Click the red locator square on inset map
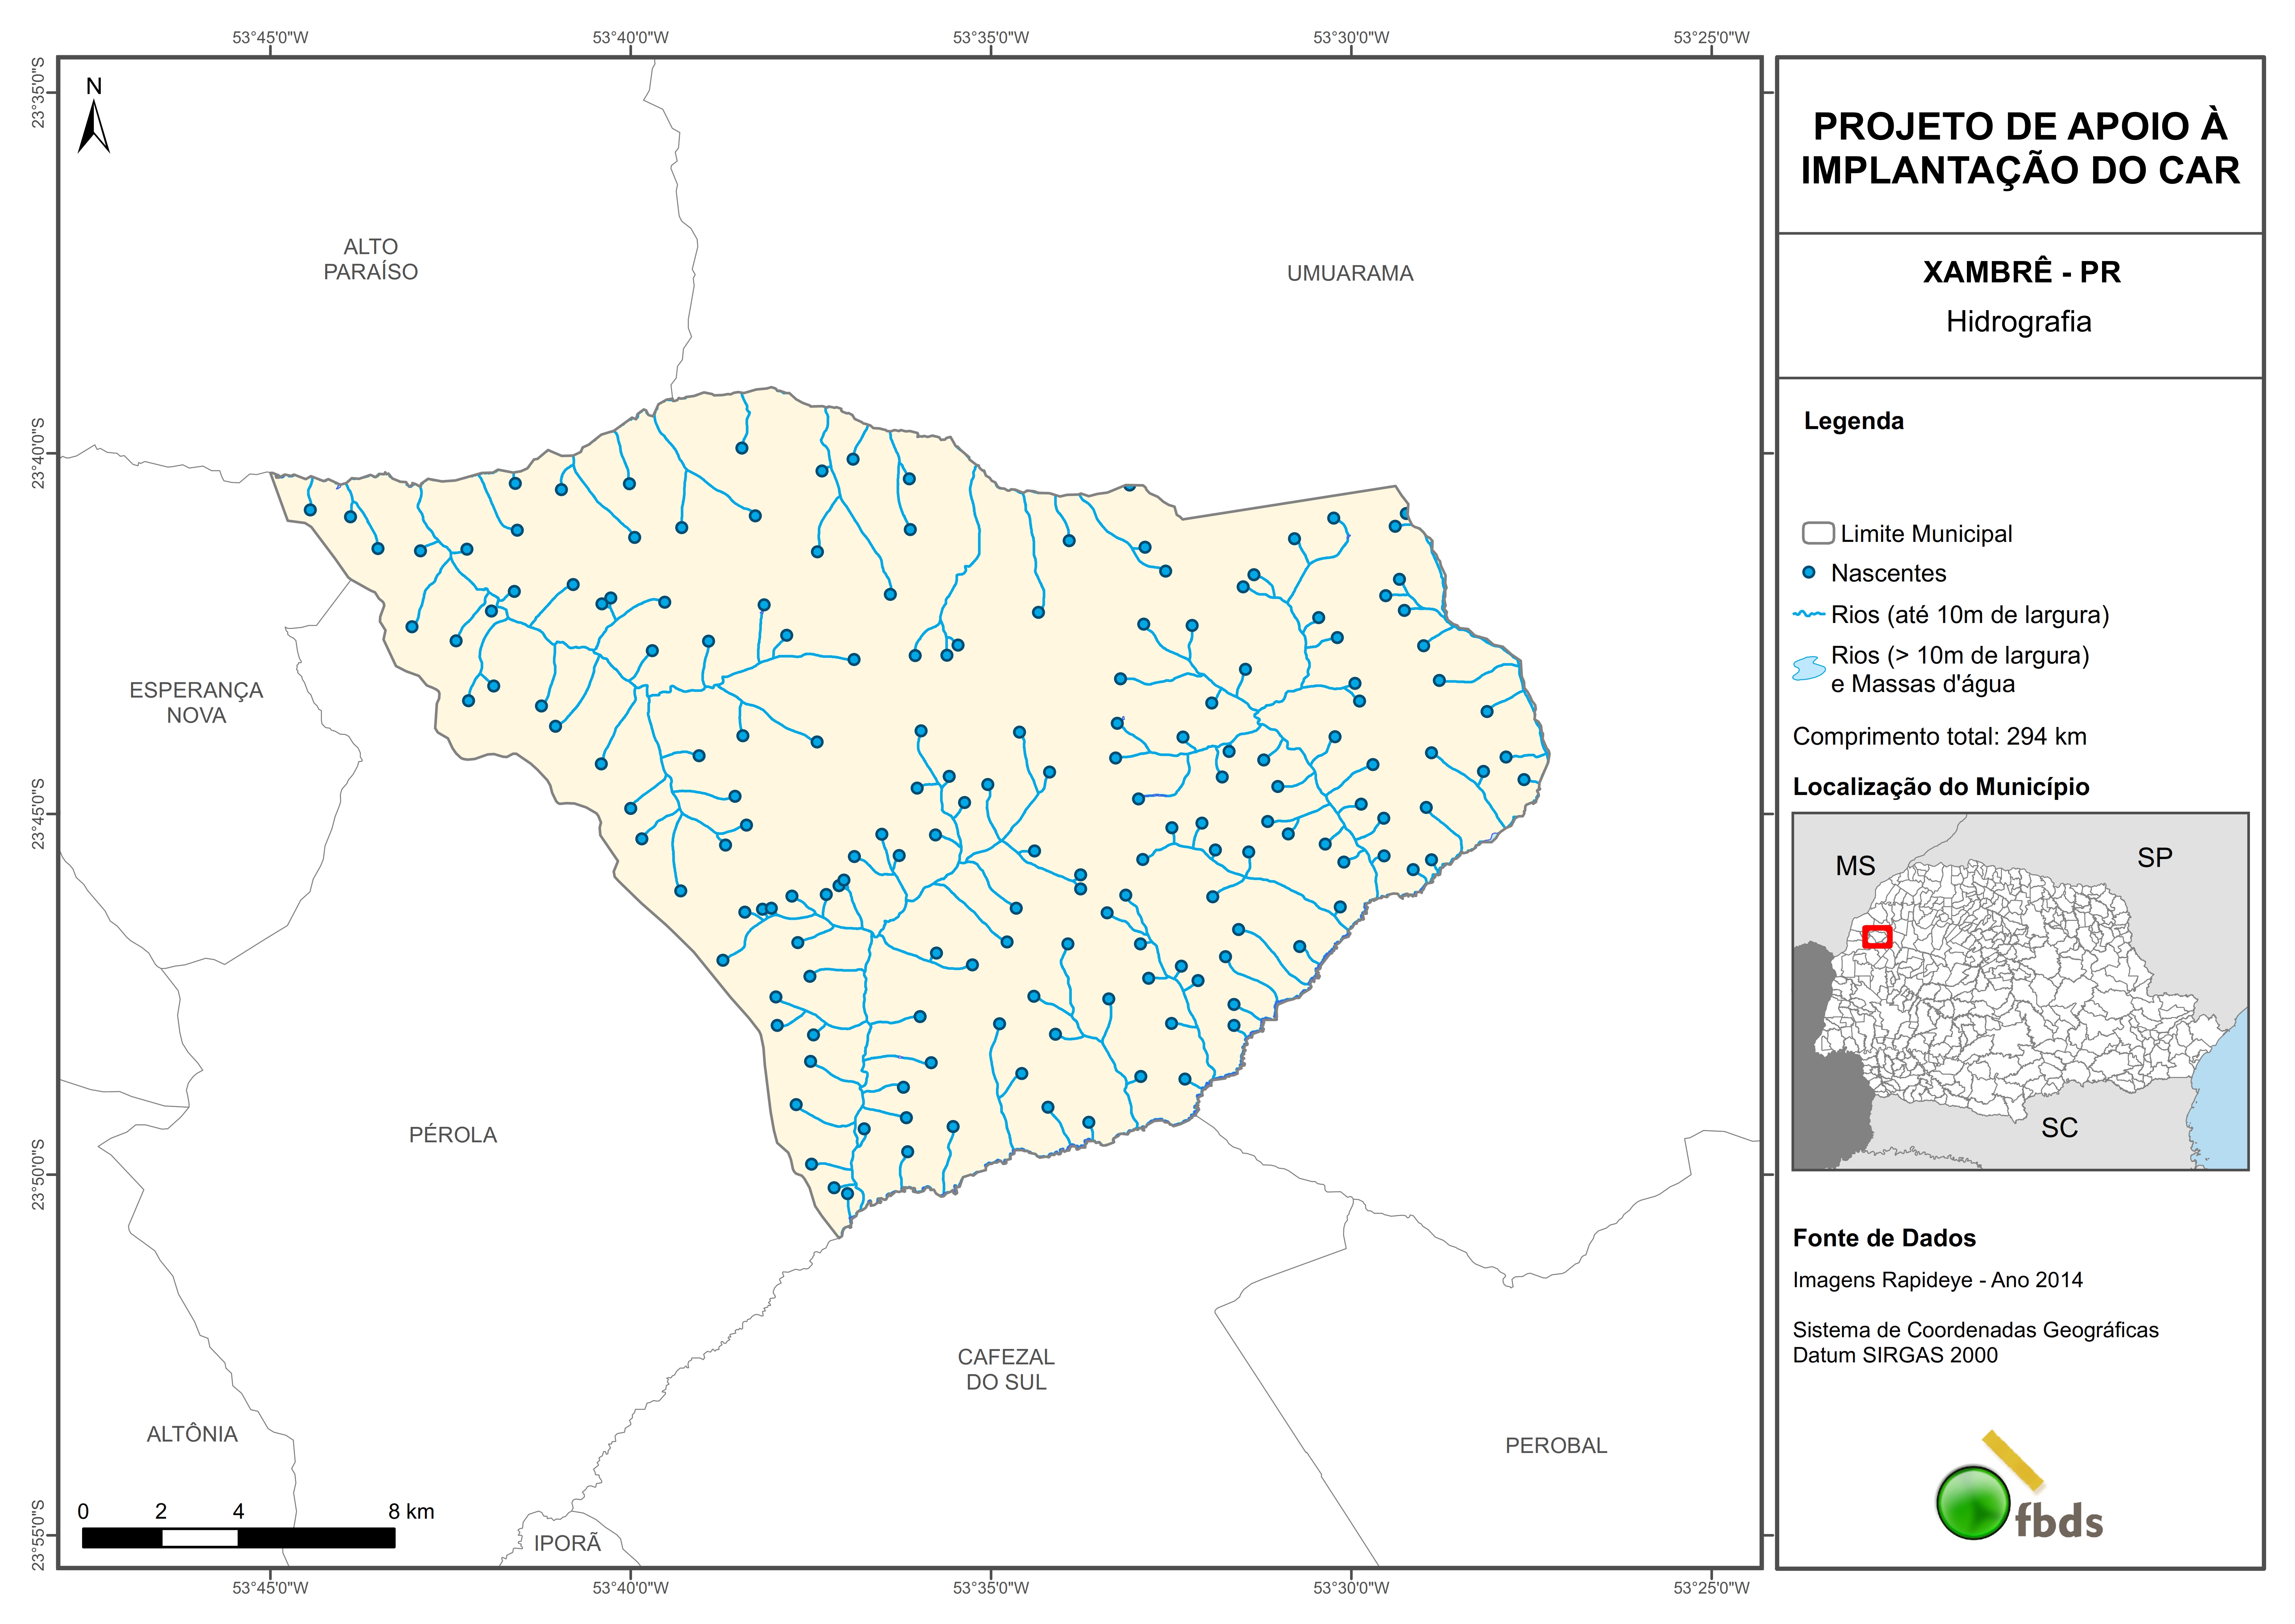Screen dimensions: 2295x1624 [x=1877, y=937]
